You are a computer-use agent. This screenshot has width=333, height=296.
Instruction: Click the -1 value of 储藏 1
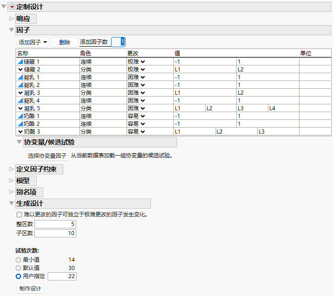tap(205, 62)
